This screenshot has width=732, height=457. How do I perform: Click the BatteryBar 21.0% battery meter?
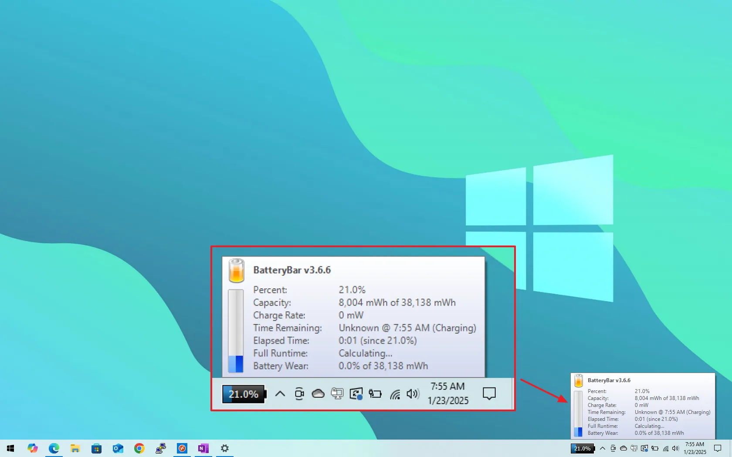pos(243,393)
